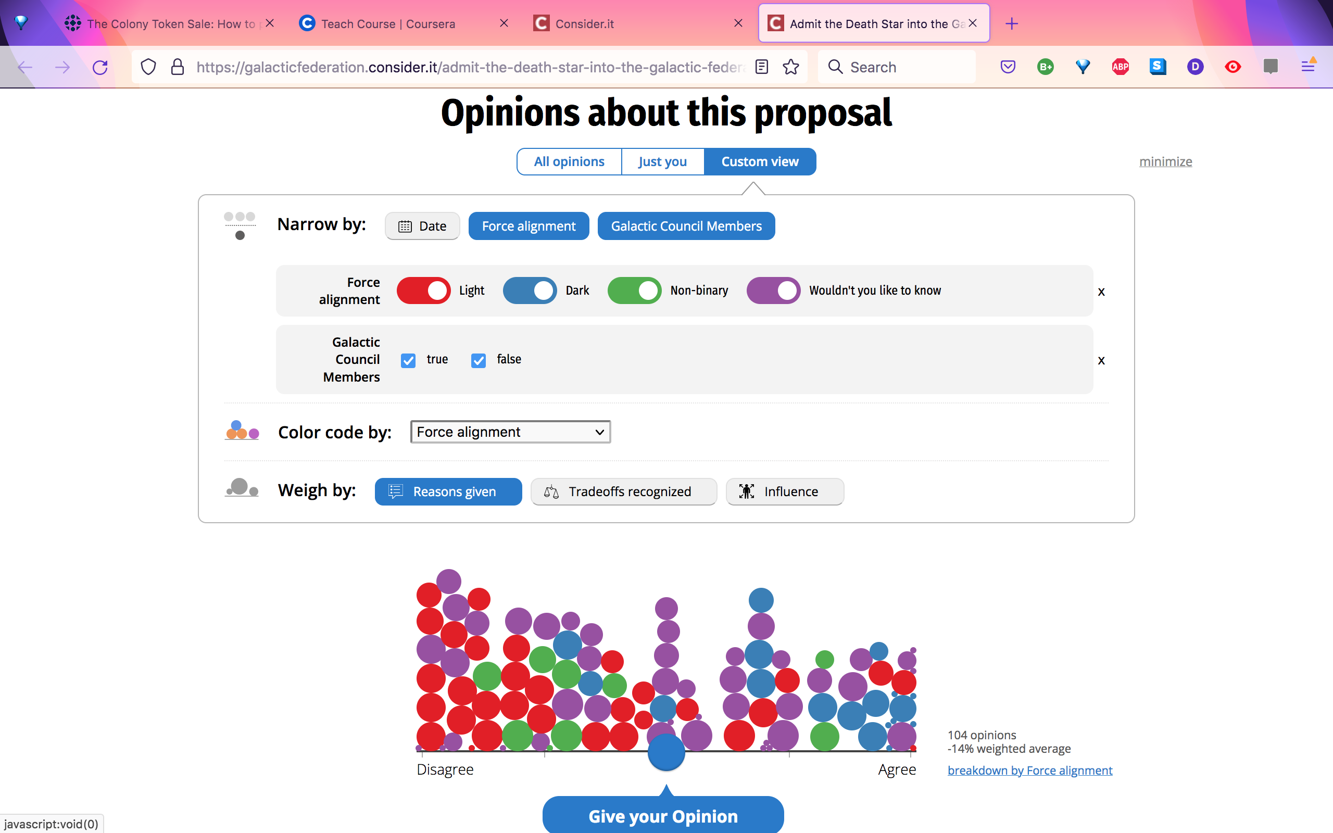This screenshot has height=833, width=1333.
Task: Click the breakdown by Force alignment link
Action: [1029, 770]
